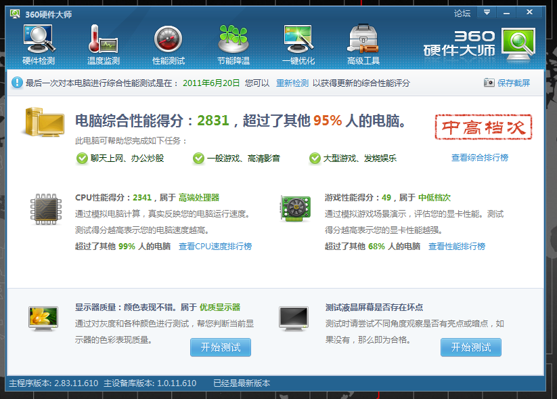Click the green check beside 一般游戏、高清影音

[198, 159]
